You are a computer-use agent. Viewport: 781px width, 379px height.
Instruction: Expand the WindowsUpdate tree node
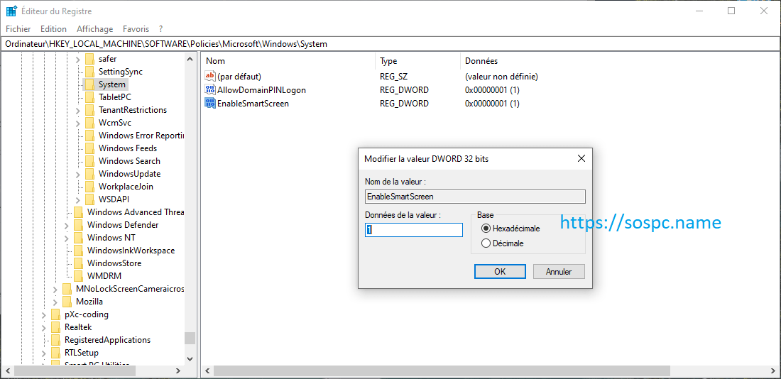tap(77, 174)
